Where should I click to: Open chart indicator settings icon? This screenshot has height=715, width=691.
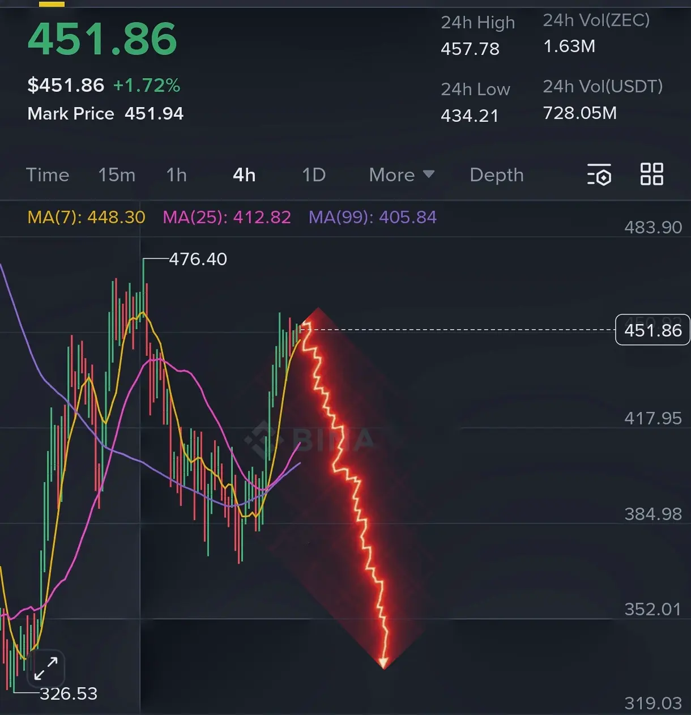coord(599,175)
